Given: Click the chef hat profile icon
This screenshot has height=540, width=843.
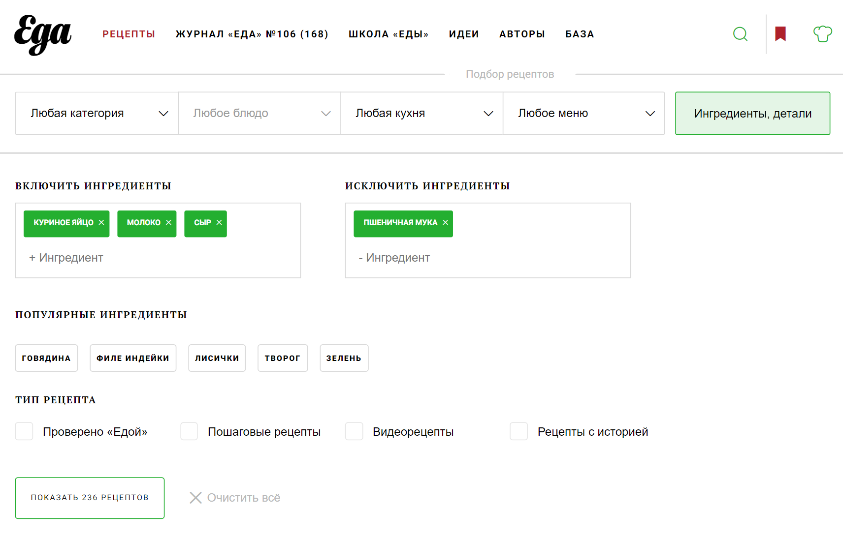Looking at the screenshot, I should (823, 34).
